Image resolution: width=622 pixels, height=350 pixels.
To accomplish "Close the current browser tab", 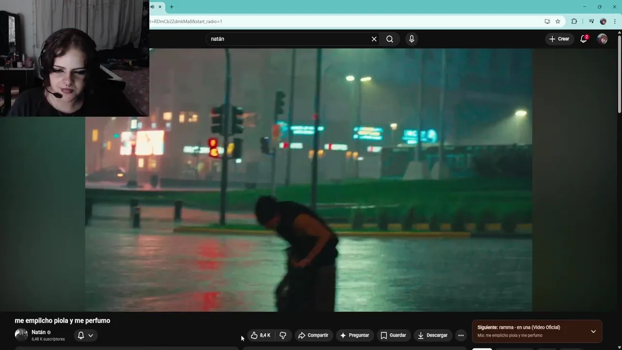I will [160, 7].
